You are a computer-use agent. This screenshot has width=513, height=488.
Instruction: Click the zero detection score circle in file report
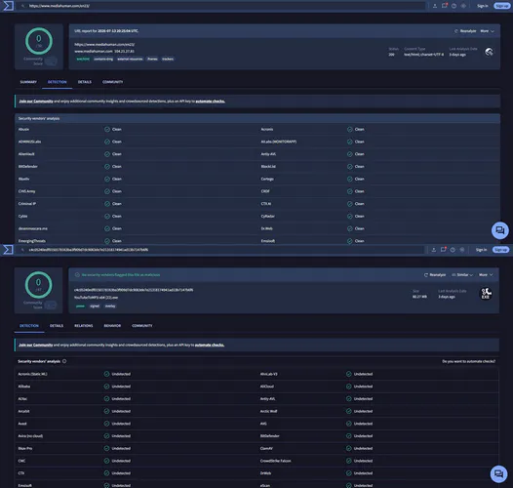tap(39, 285)
